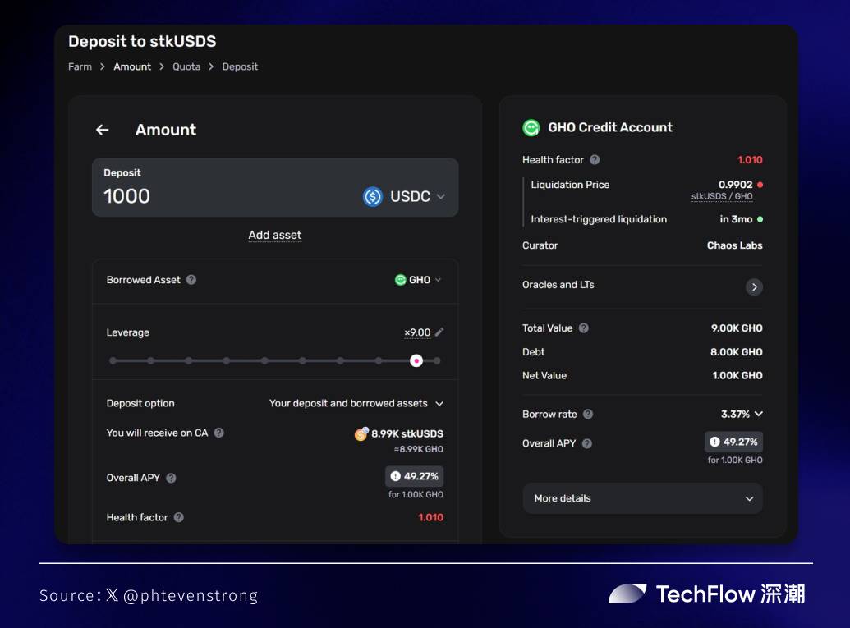Screen dimensions: 850x628
Task: Click the Total Value 9.00K GHO
Action: (737, 328)
